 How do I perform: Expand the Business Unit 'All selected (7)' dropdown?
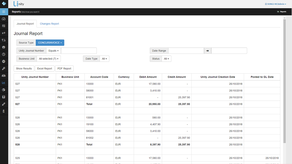49,58
